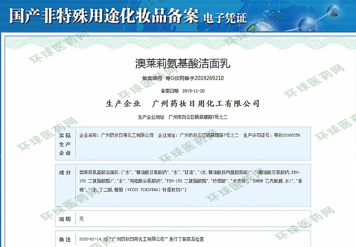This screenshot has width=356, height=247.
Task: Click 企业地址 entry in the table
Action: [x=198, y=135]
